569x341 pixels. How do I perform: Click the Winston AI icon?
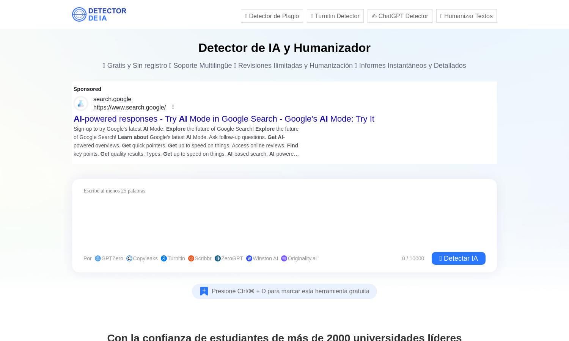click(x=249, y=258)
